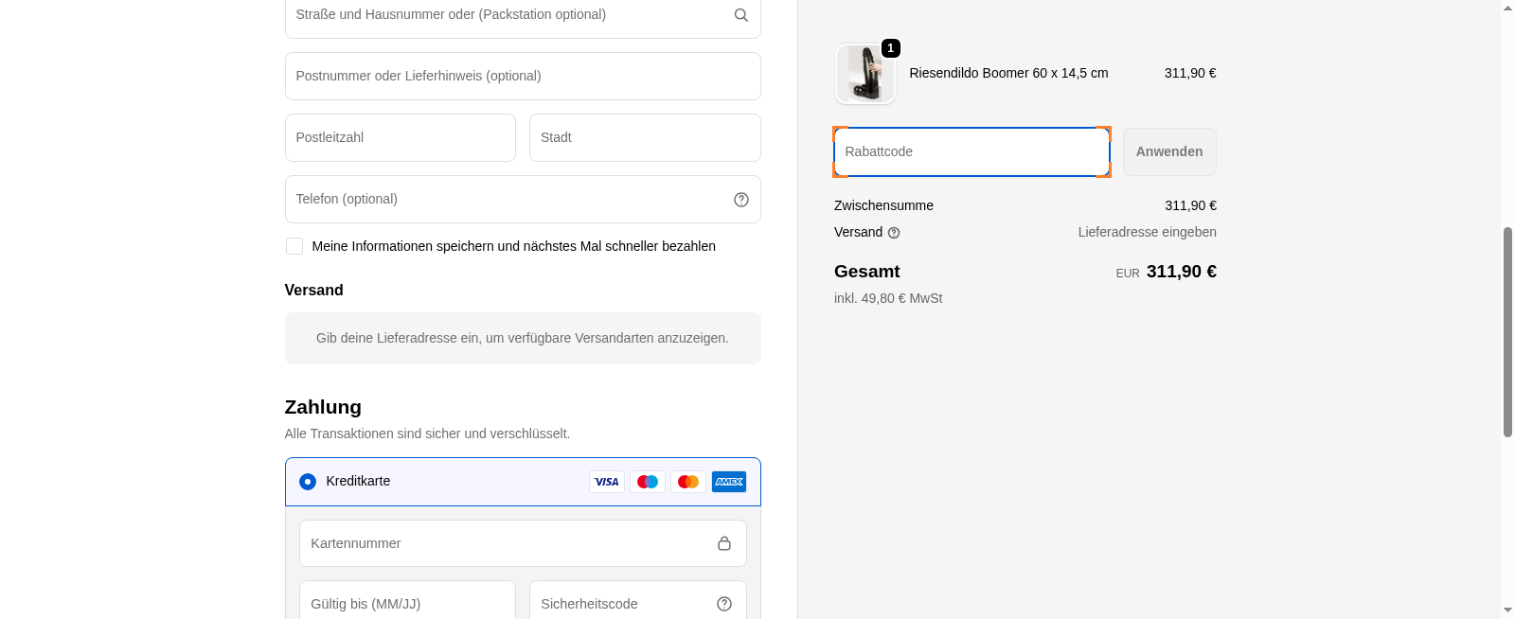
Task: Click the page vertical scrollbar
Action: coord(1507,331)
